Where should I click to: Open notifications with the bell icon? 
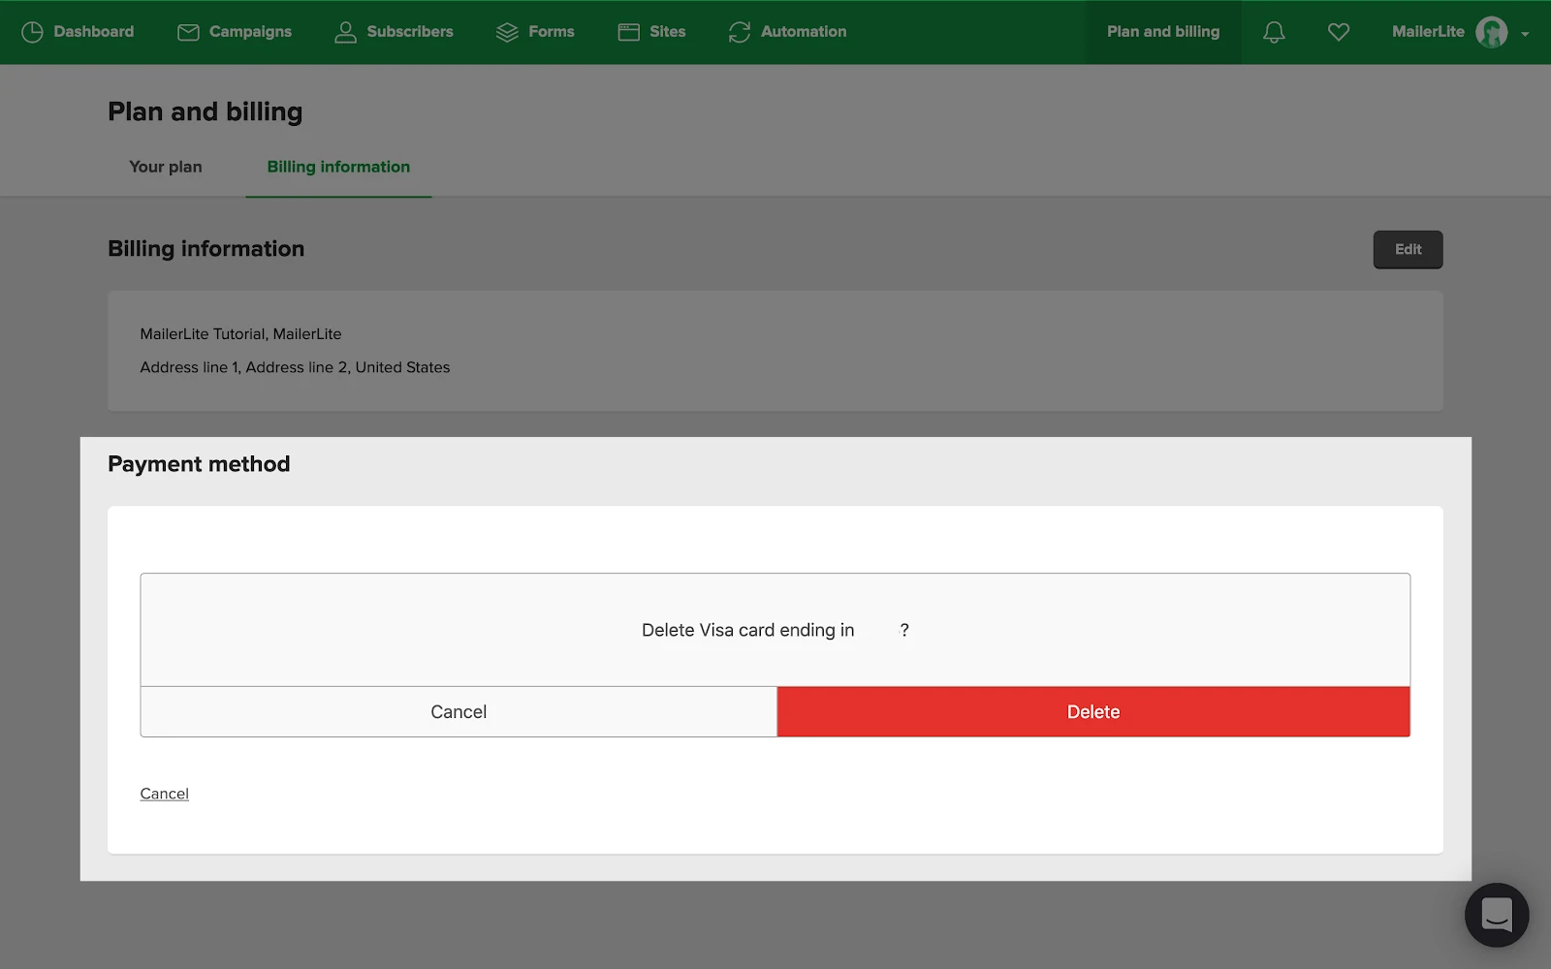(x=1274, y=32)
